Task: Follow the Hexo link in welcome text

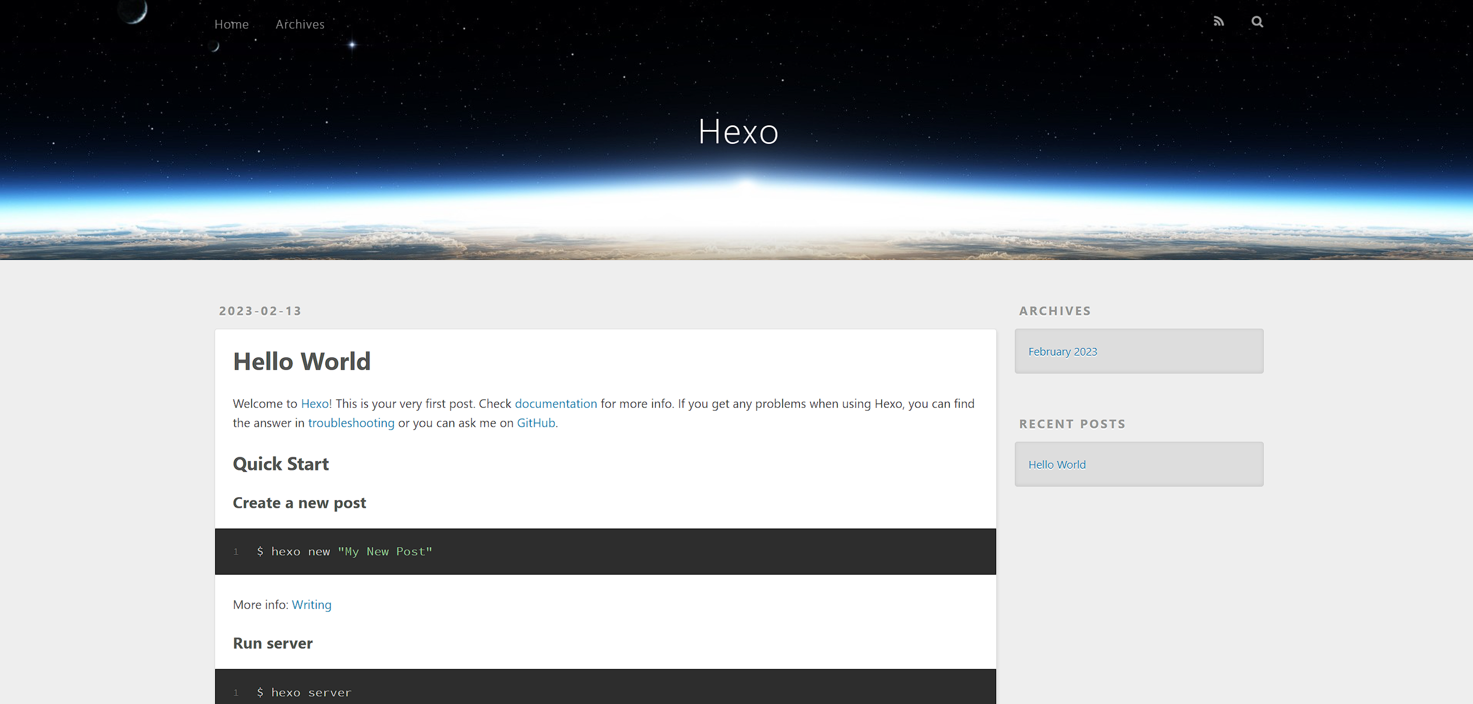Action: point(315,404)
